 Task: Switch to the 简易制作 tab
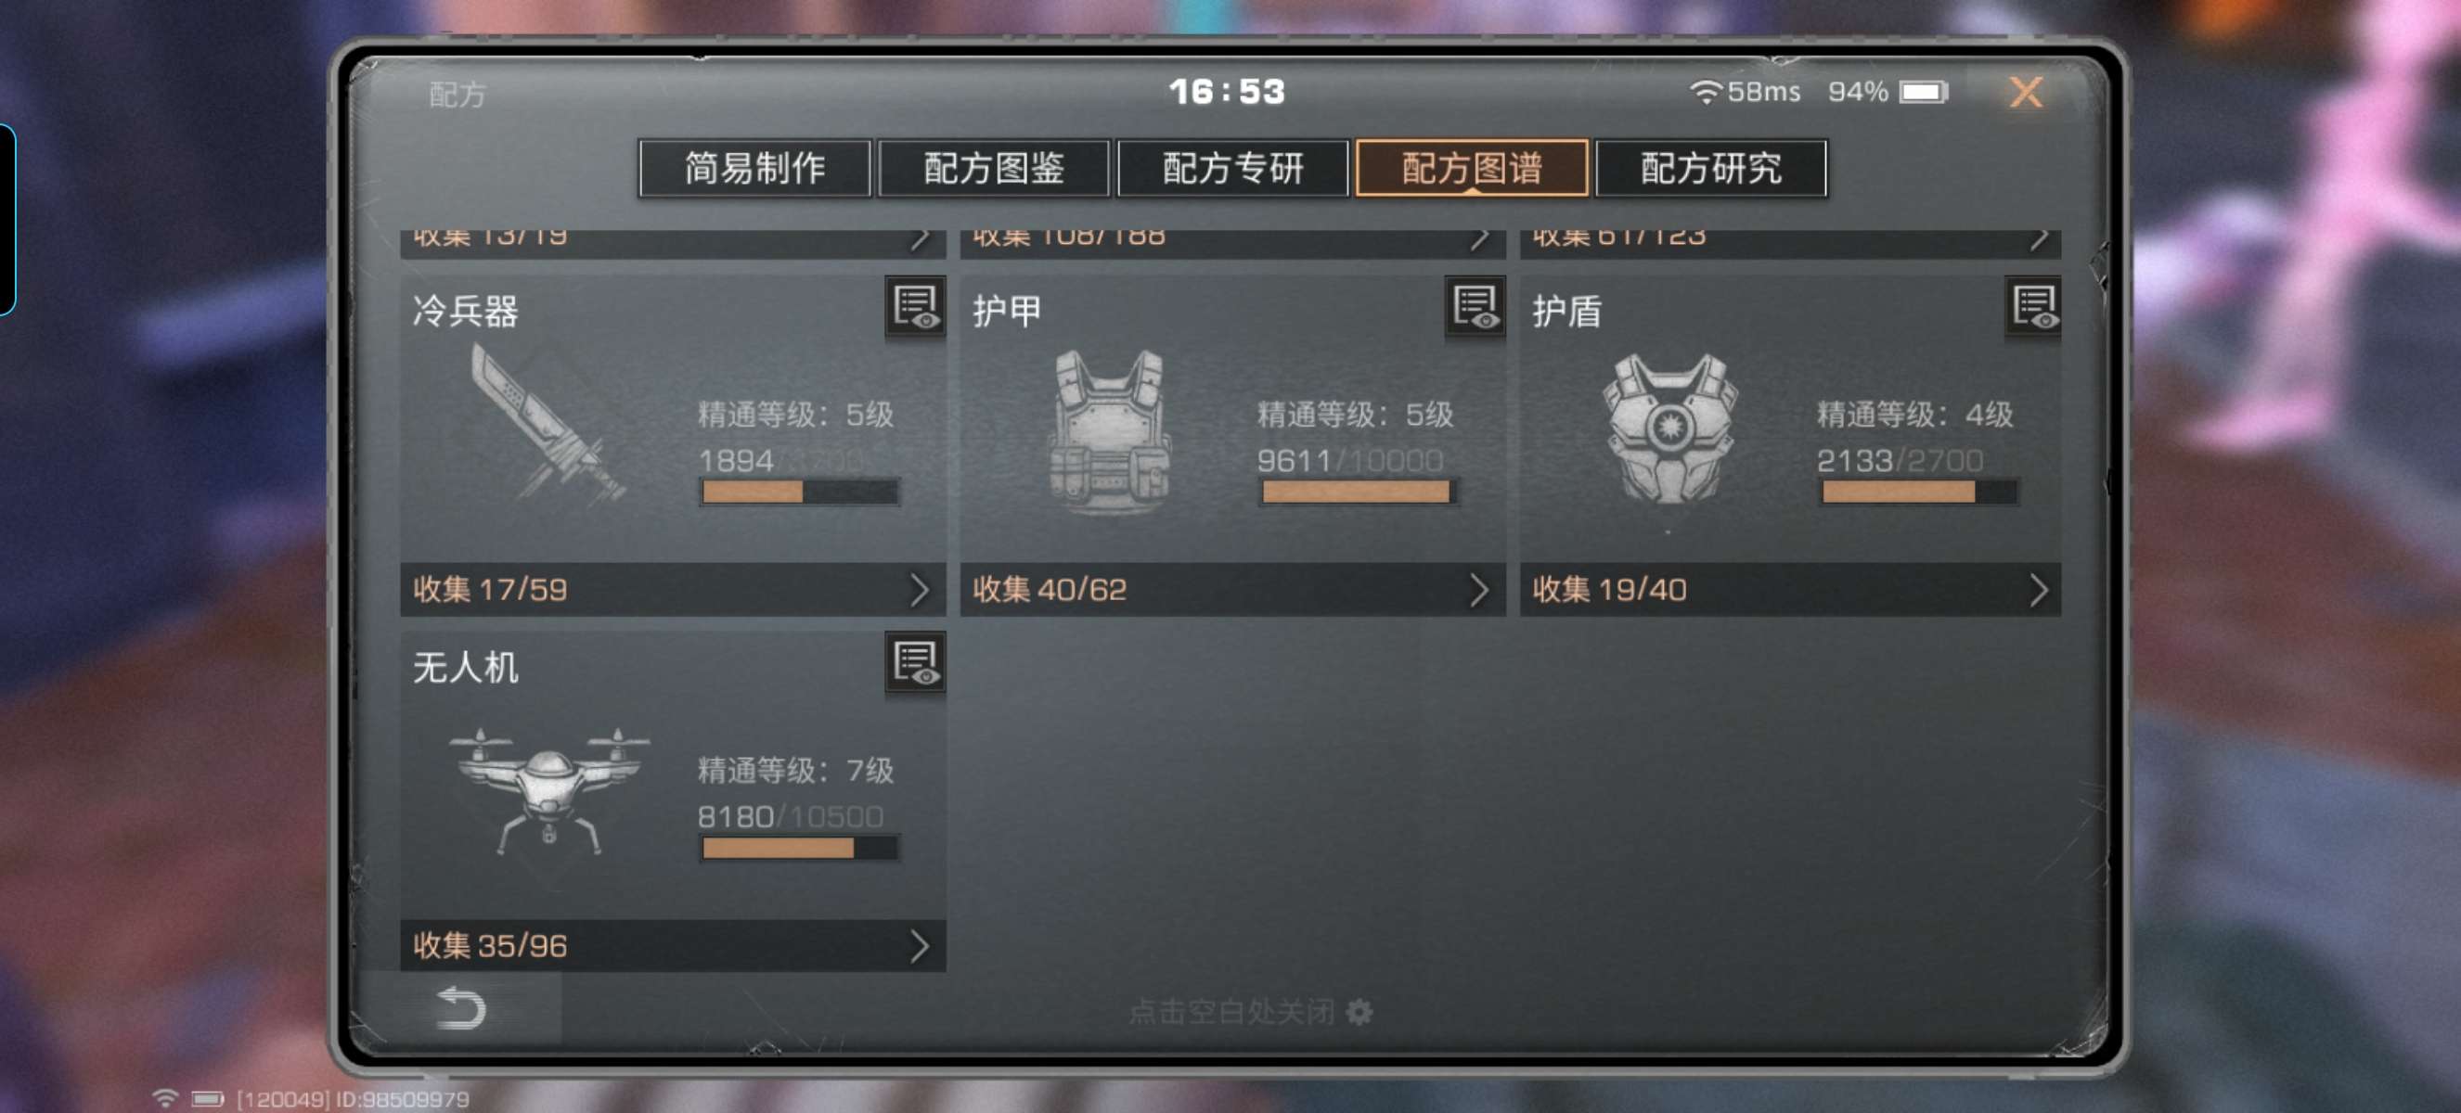click(754, 169)
